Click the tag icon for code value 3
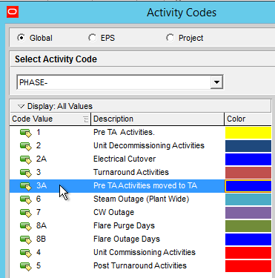 [x=26, y=173]
